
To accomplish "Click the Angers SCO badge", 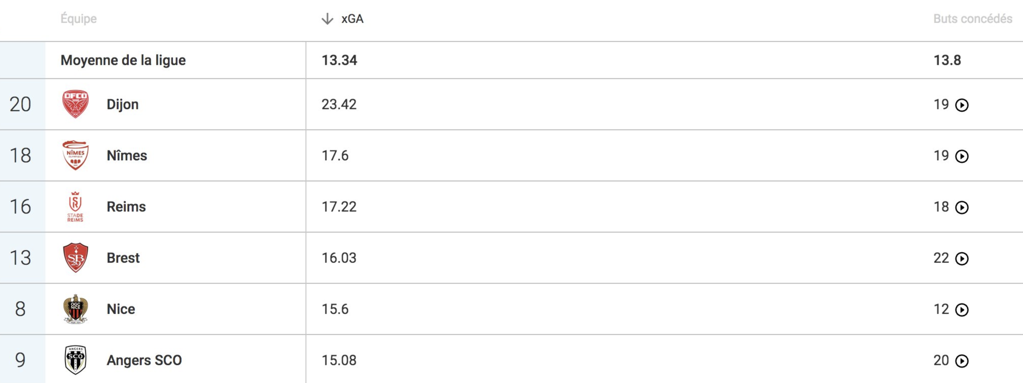I will pos(75,360).
